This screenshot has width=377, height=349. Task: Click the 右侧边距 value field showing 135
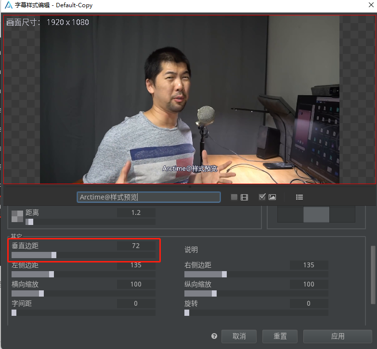click(309, 265)
